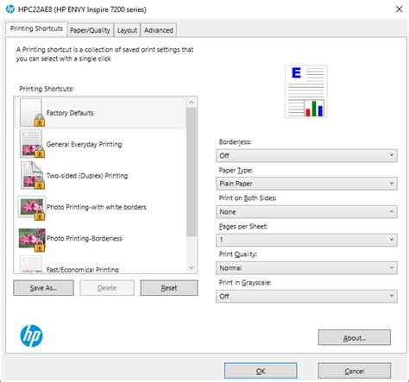The width and height of the screenshot is (409, 382).
Task: Click the Reset button
Action: (x=169, y=288)
